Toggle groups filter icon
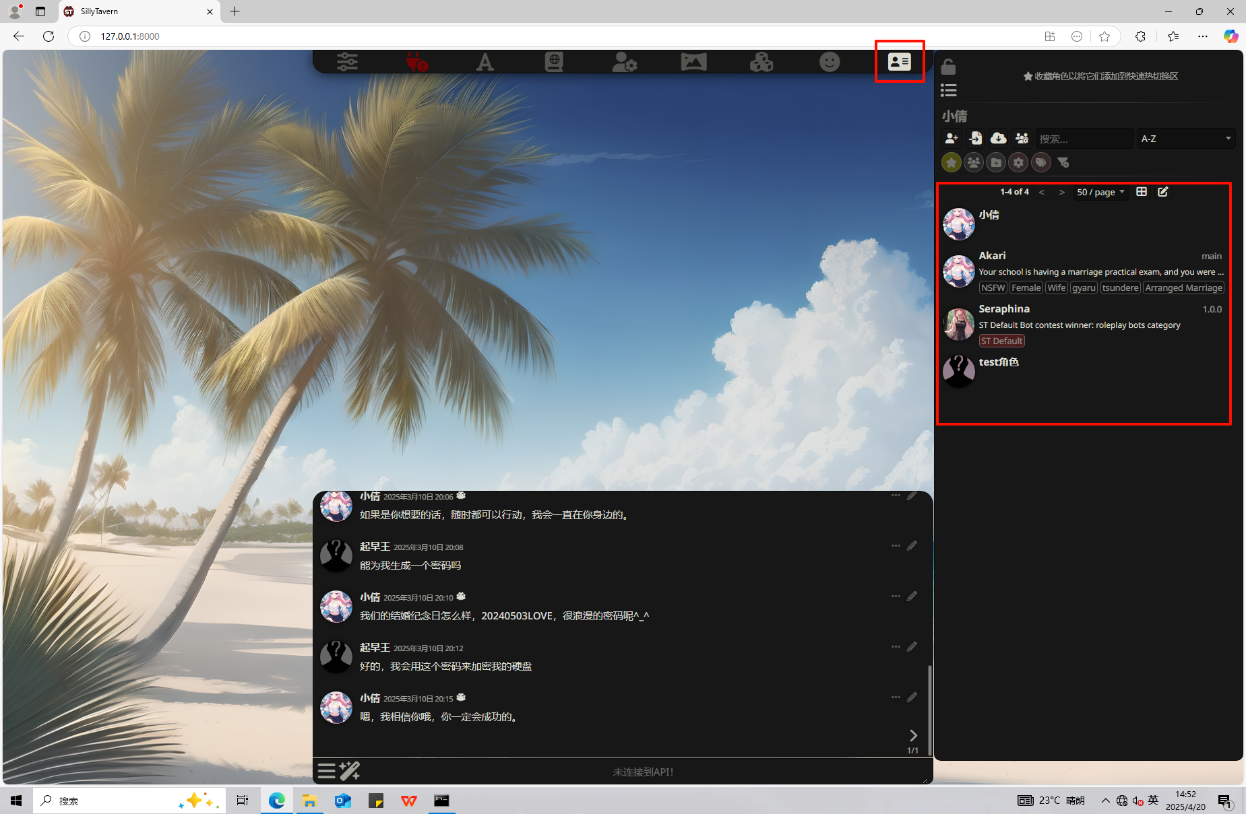The height and width of the screenshot is (814, 1246). [974, 162]
